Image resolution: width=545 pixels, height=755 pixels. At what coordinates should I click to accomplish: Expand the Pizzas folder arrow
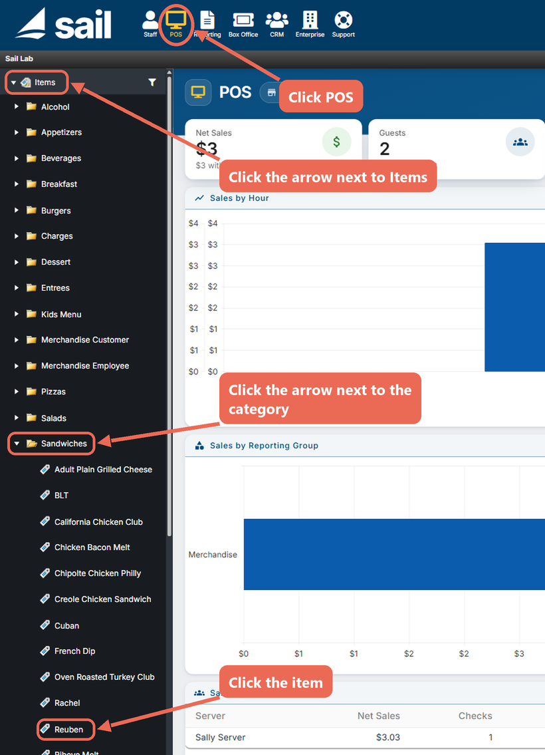17,391
